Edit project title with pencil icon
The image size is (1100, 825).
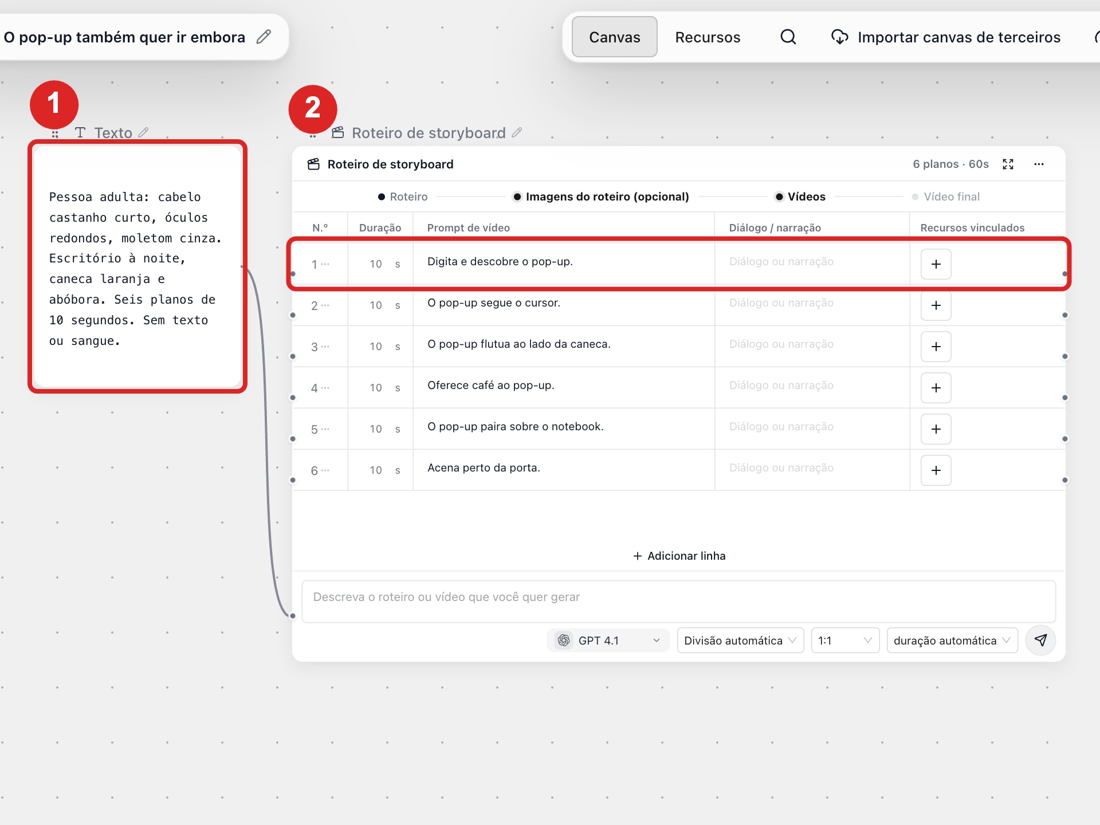coord(264,37)
